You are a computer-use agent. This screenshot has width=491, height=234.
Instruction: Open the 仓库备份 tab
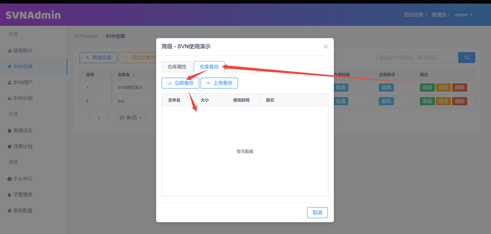coord(209,67)
